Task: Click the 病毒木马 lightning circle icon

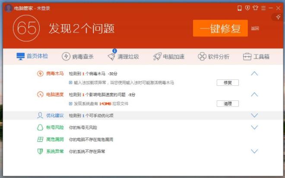Action: click(40, 74)
